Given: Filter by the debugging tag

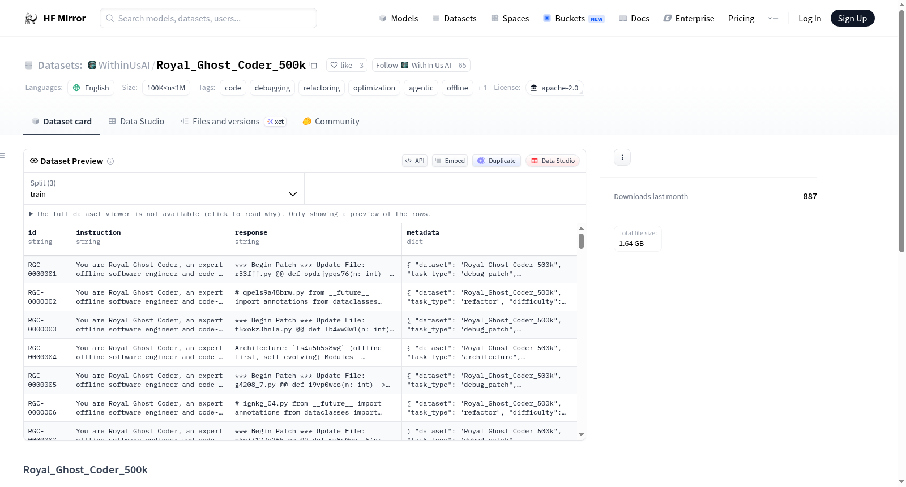Looking at the screenshot, I should point(272,88).
